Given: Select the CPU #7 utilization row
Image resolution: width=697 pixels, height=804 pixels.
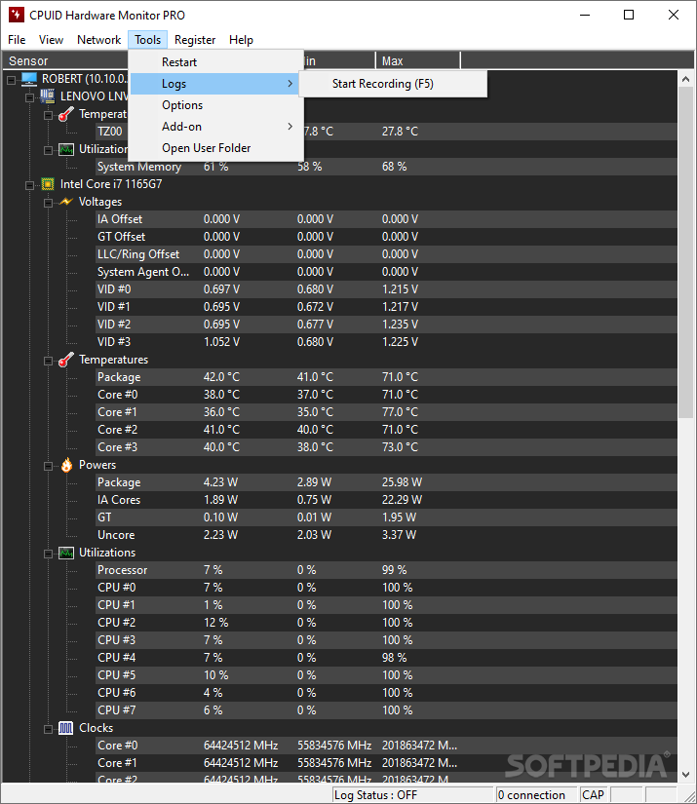Looking at the screenshot, I should coord(386,710).
